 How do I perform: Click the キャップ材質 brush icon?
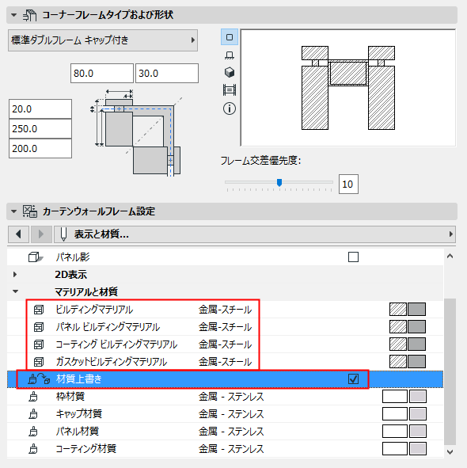[x=33, y=414]
